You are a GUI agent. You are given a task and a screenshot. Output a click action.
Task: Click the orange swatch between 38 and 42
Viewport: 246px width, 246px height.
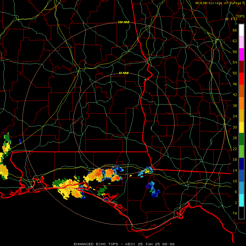(241, 103)
